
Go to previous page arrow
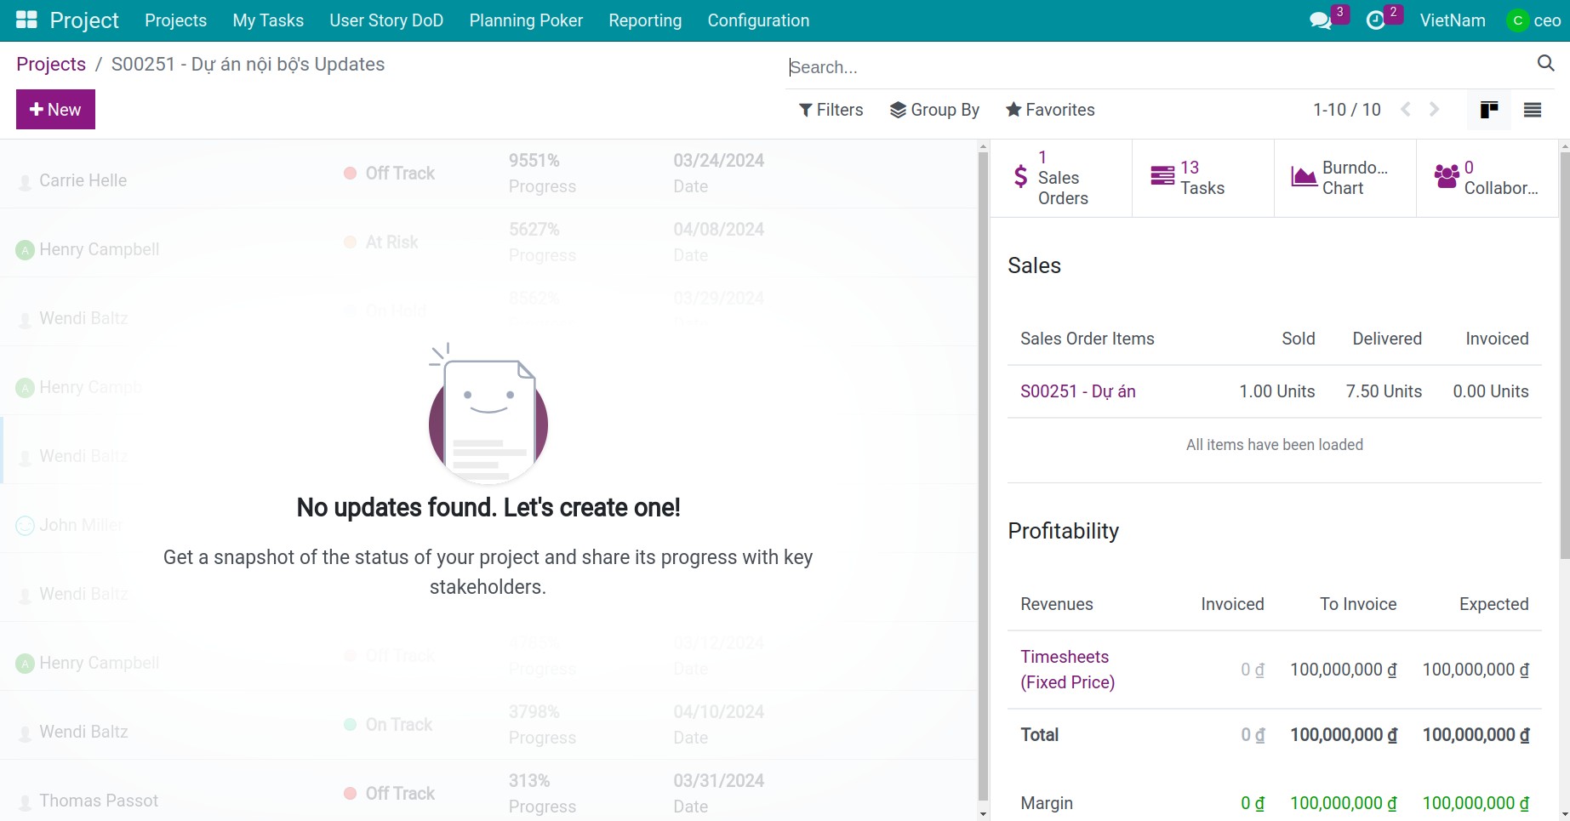click(x=1406, y=110)
